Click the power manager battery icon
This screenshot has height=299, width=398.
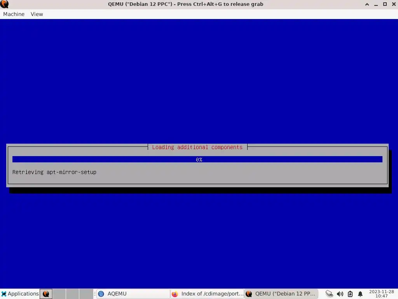click(350, 294)
